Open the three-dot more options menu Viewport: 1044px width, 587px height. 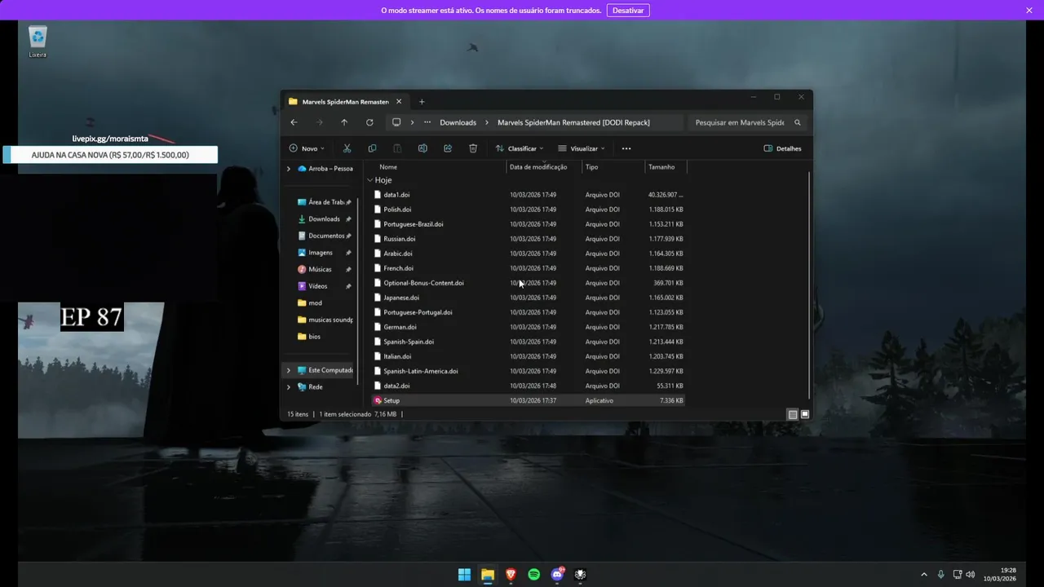tap(626, 148)
